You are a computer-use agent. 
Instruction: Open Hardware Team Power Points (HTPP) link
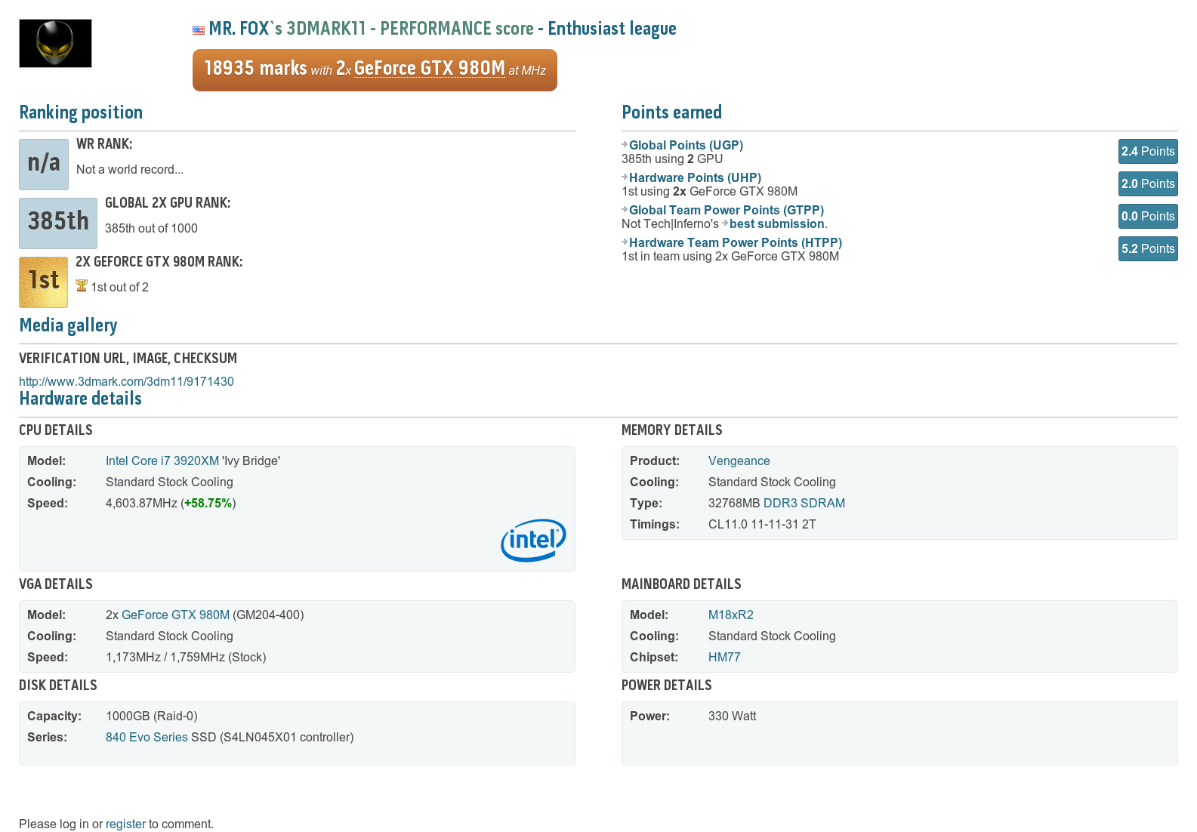(x=735, y=242)
